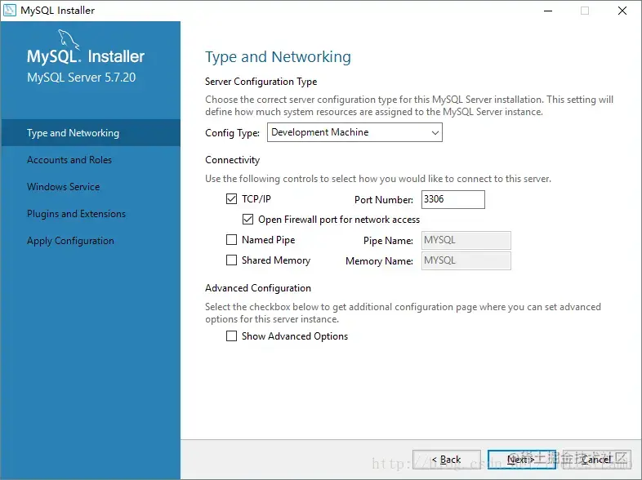Image resolution: width=642 pixels, height=480 pixels.
Task: Click the MySQL Server 5.7.20 text
Action: point(81,78)
